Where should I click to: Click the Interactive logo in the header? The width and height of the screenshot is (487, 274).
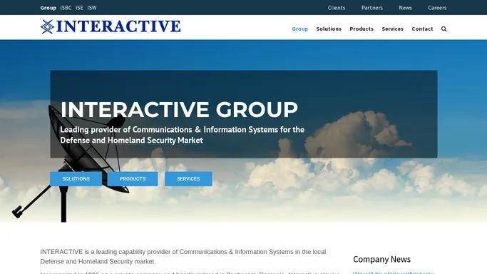point(111,26)
